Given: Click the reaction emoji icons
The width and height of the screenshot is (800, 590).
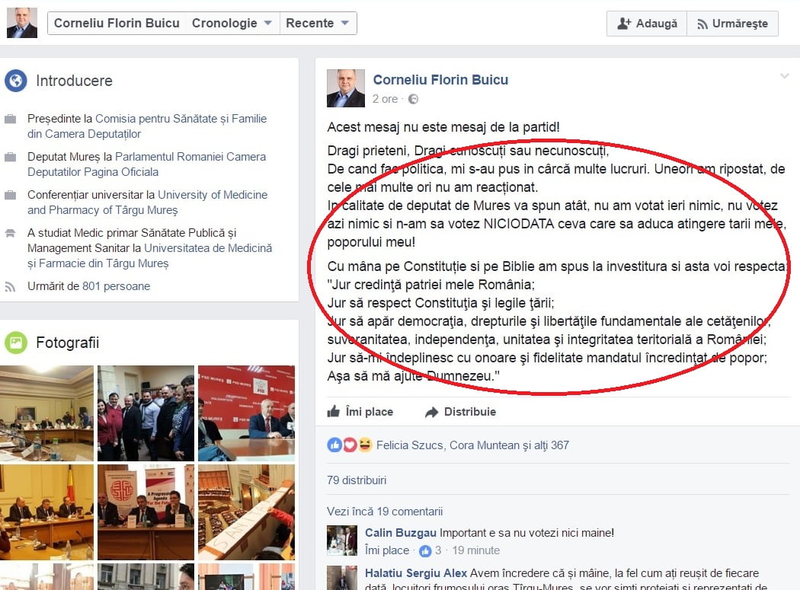Looking at the screenshot, I should click(x=350, y=445).
